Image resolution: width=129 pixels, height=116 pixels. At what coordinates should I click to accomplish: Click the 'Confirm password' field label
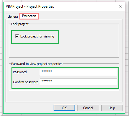(26, 82)
